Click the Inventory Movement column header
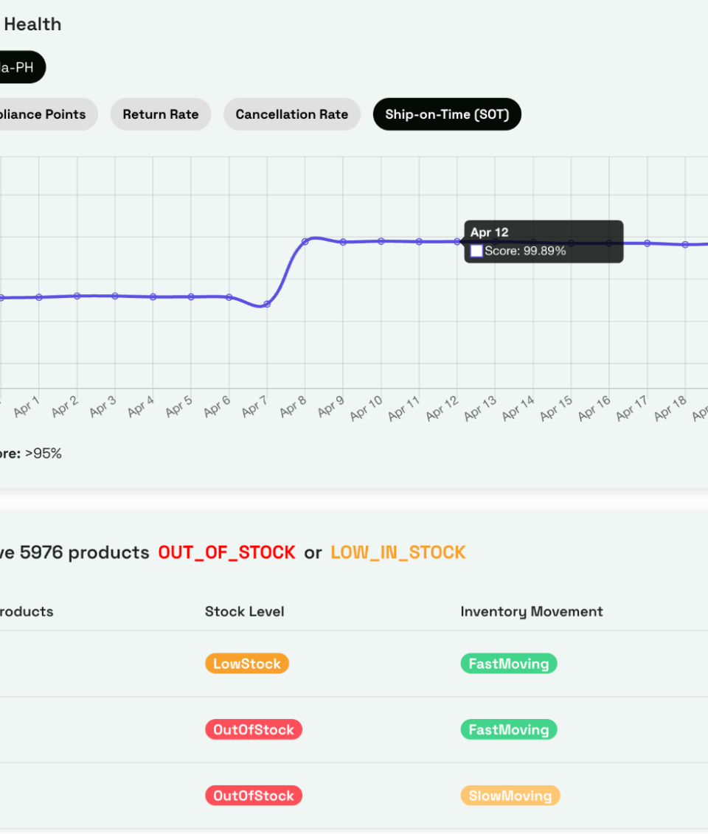708x834 pixels. pyautogui.click(x=531, y=611)
